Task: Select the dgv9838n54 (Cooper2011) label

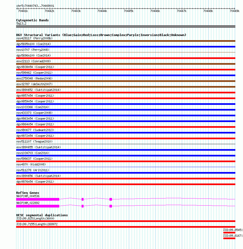Action: tap(35, 67)
